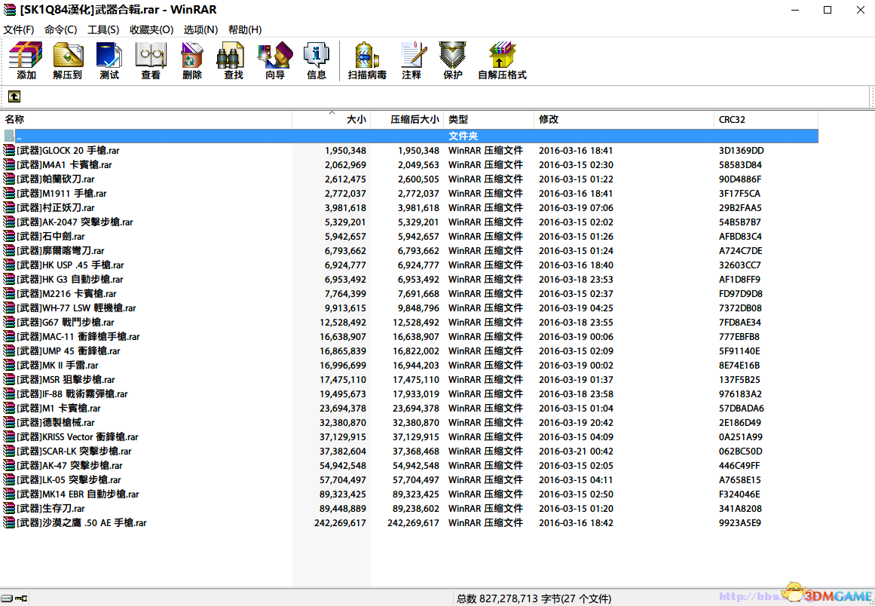Start 扫描病毒 (Virus Scan)
875x606 pixels.
[x=367, y=61]
